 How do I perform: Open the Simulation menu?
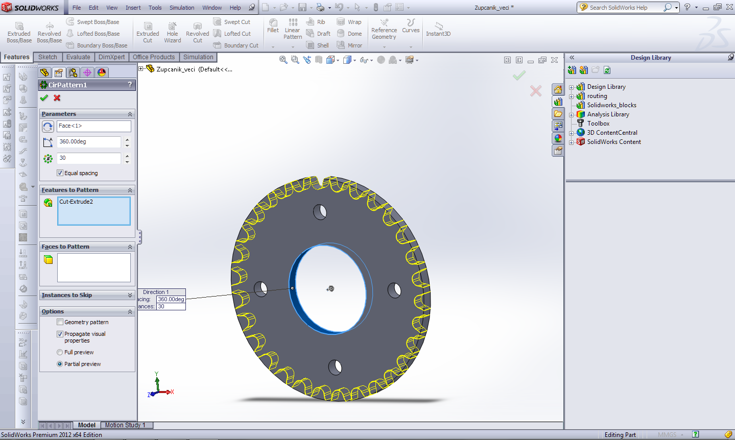point(182,8)
